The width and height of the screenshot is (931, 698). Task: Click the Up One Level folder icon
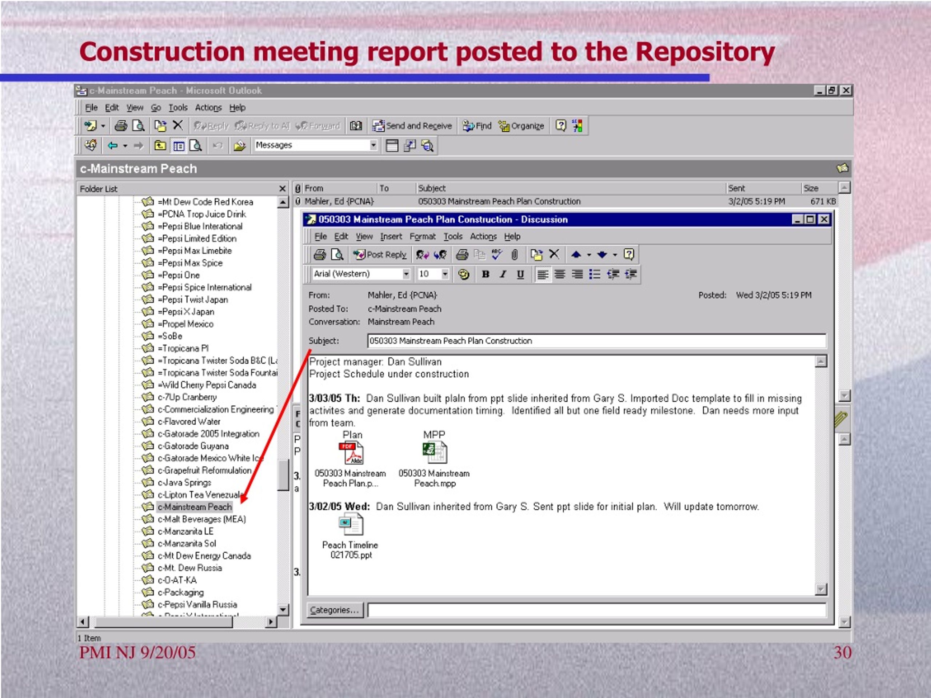(160, 145)
